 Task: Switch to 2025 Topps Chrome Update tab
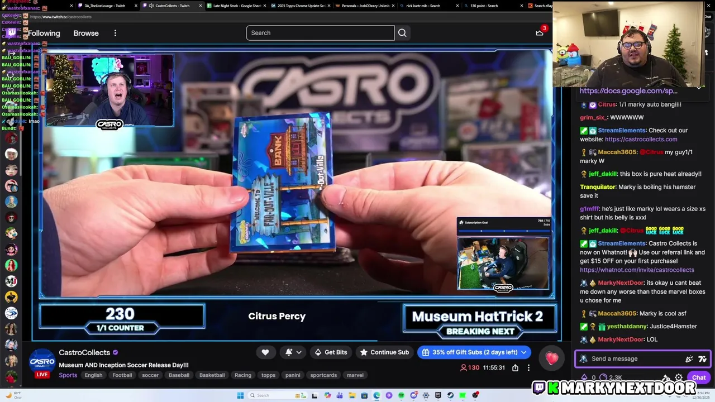coord(301,6)
